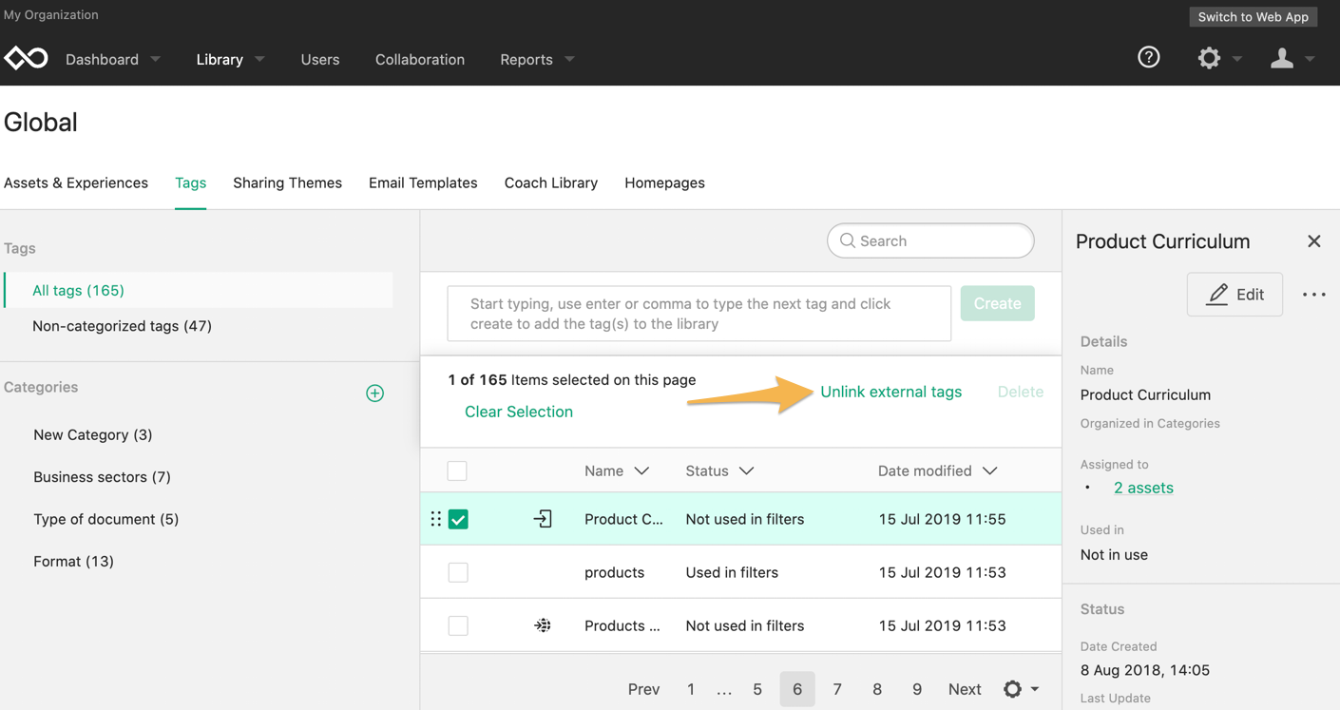
Task: Sort by Date modified chevron
Action: coord(989,470)
